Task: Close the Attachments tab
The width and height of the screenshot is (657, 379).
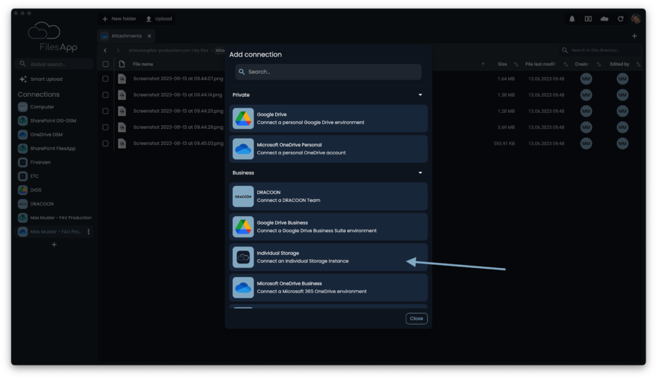Action: (x=149, y=36)
